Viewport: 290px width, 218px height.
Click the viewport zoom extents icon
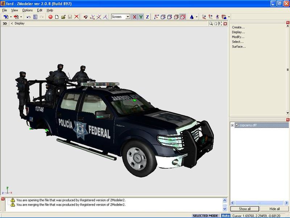click(x=220, y=24)
